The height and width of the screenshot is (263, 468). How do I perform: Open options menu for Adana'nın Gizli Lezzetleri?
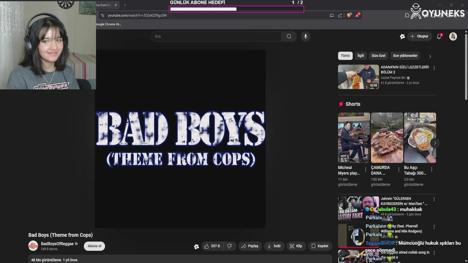434,68
